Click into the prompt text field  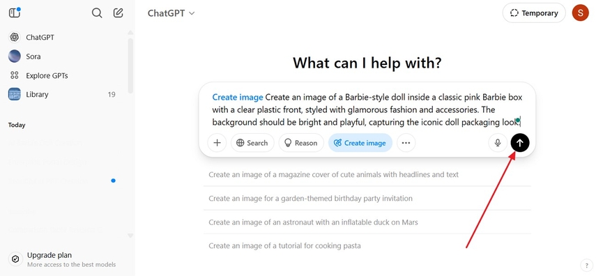pyautogui.click(x=367, y=110)
